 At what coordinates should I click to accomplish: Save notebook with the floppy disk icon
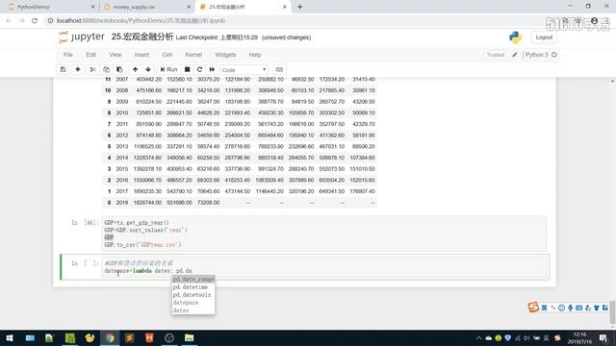pos(63,70)
